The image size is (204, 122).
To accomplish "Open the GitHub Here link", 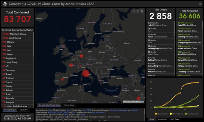I will point(66,114).
